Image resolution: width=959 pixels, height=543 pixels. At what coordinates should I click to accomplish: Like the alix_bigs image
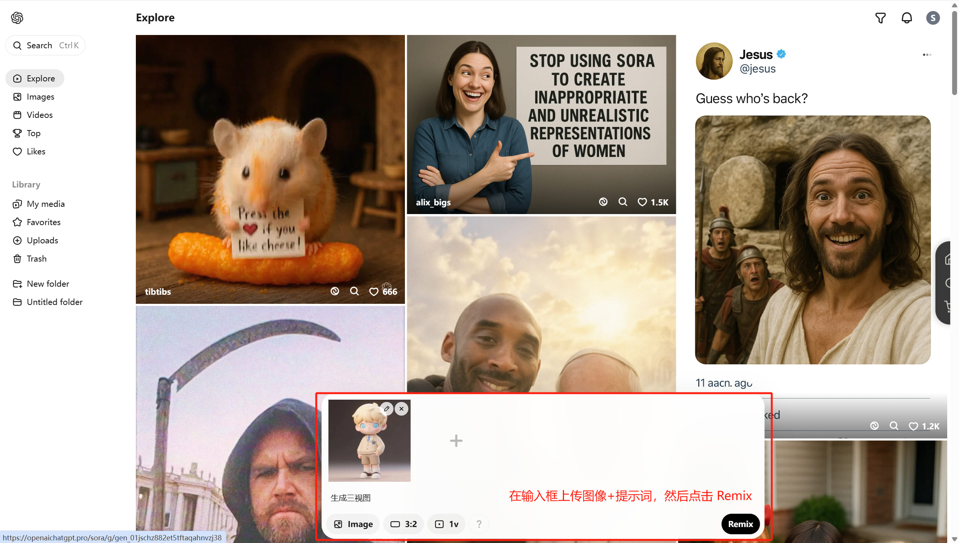642,202
